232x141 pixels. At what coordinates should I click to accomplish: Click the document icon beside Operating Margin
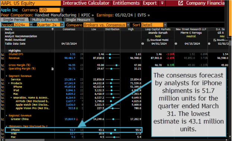tap(52, 69)
